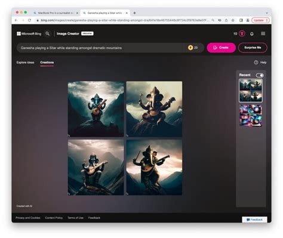Click the Help question mark icon
Image resolution: width=283 pixels, height=238 pixels.
click(256, 63)
